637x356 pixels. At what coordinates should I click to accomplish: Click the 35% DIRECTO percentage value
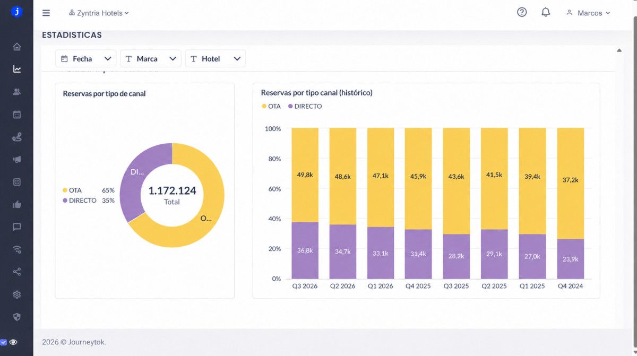tap(108, 201)
